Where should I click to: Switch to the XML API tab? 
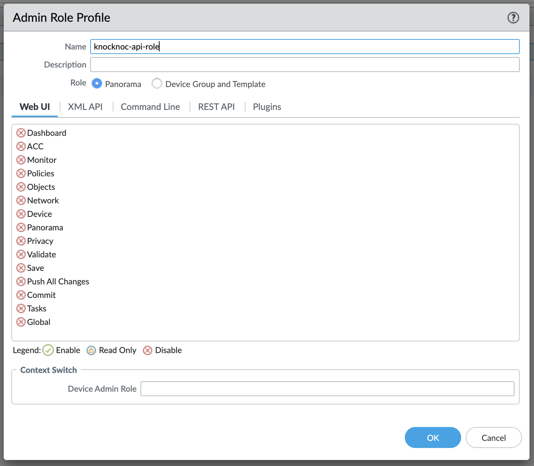tap(85, 107)
